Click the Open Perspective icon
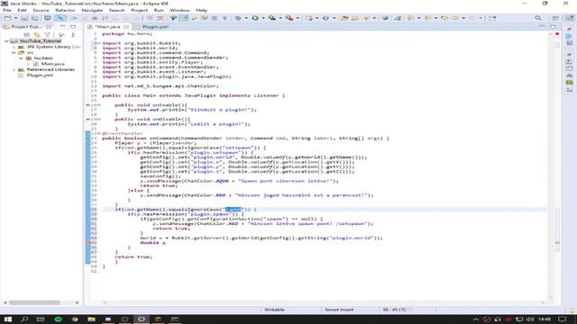Image resolution: width=577 pixels, height=324 pixels. [555, 18]
